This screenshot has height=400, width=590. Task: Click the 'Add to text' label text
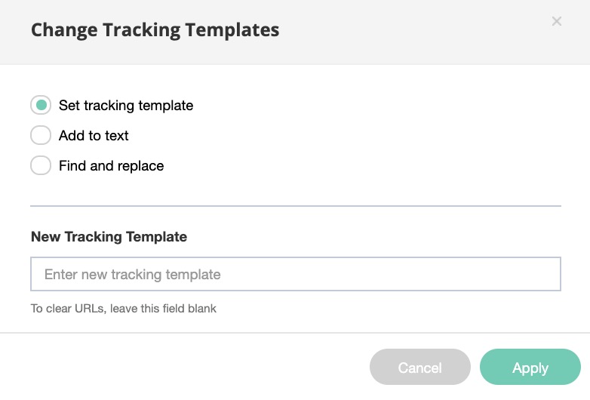coord(94,136)
